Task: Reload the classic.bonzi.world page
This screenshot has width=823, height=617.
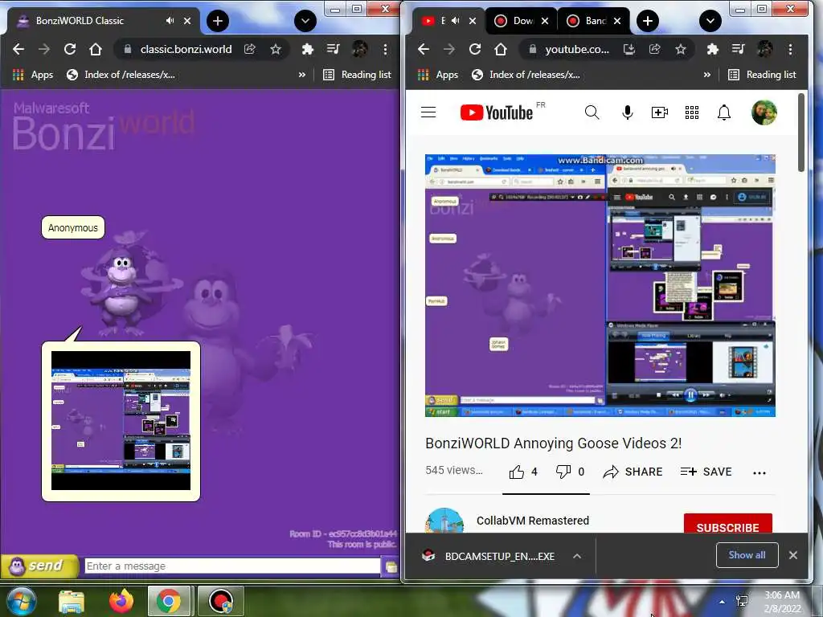Action: 70,49
